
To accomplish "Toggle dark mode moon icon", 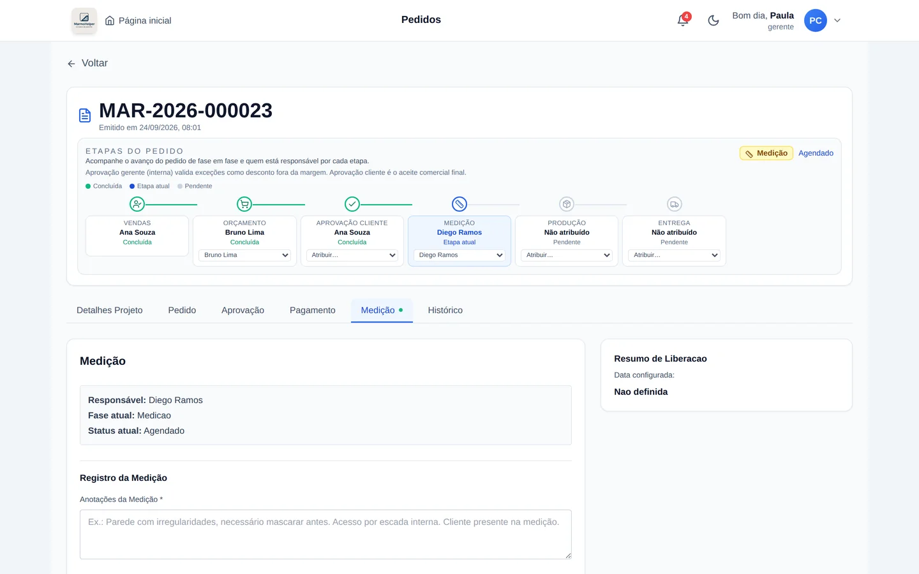I will coord(714,20).
